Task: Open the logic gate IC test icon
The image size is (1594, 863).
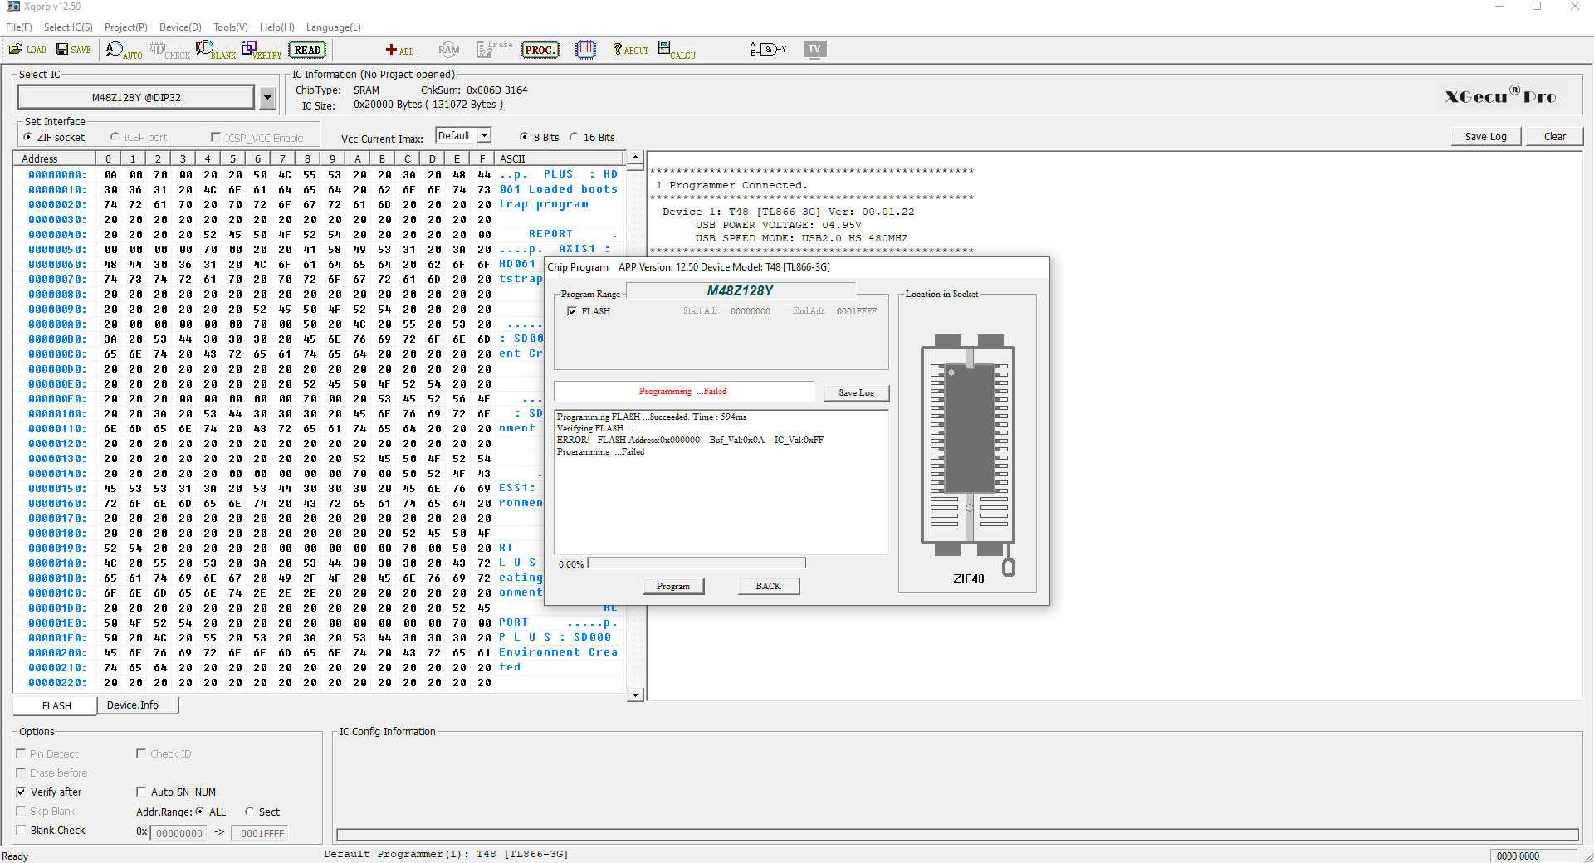Action: (x=768, y=50)
